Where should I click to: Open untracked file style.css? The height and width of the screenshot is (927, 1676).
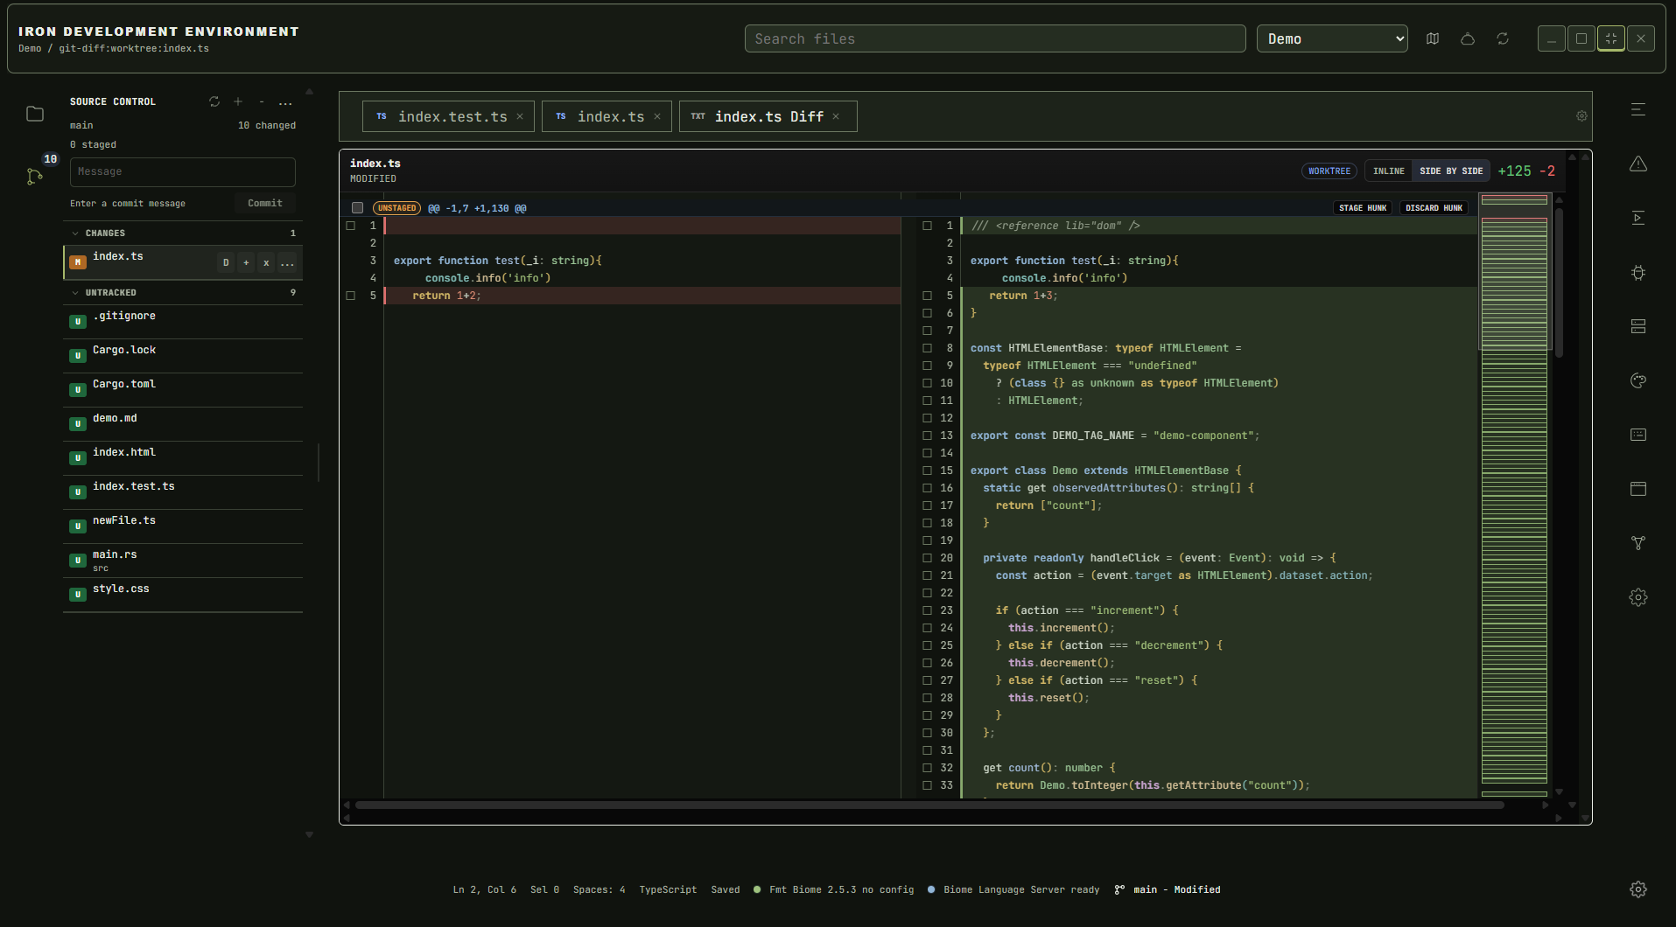(x=183, y=595)
